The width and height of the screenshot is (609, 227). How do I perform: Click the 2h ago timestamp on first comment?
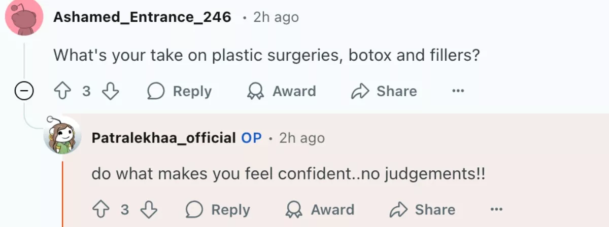(276, 17)
